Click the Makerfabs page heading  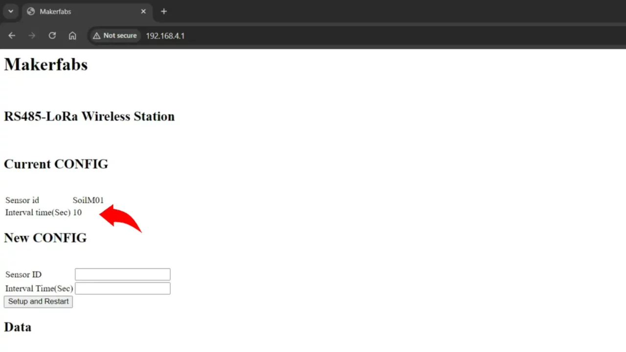(x=46, y=65)
